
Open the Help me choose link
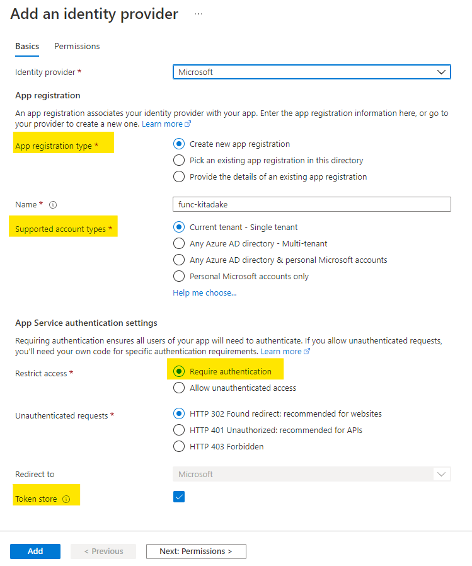[205, 292]
